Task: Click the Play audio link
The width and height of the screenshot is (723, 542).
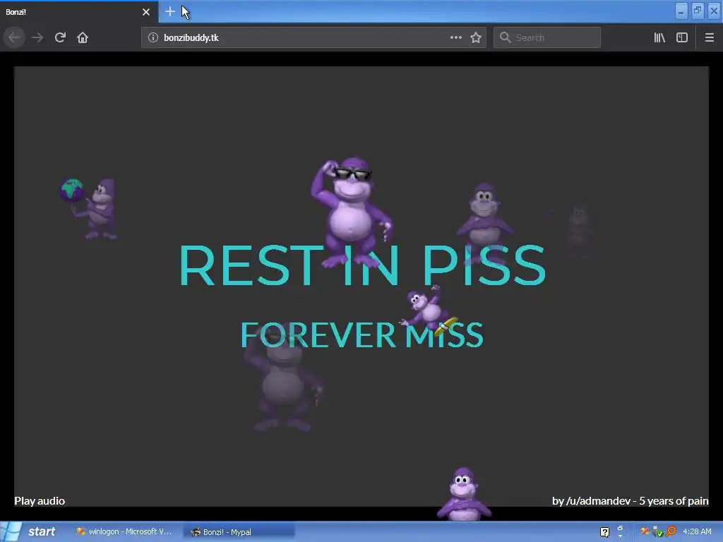Action: 40,501
